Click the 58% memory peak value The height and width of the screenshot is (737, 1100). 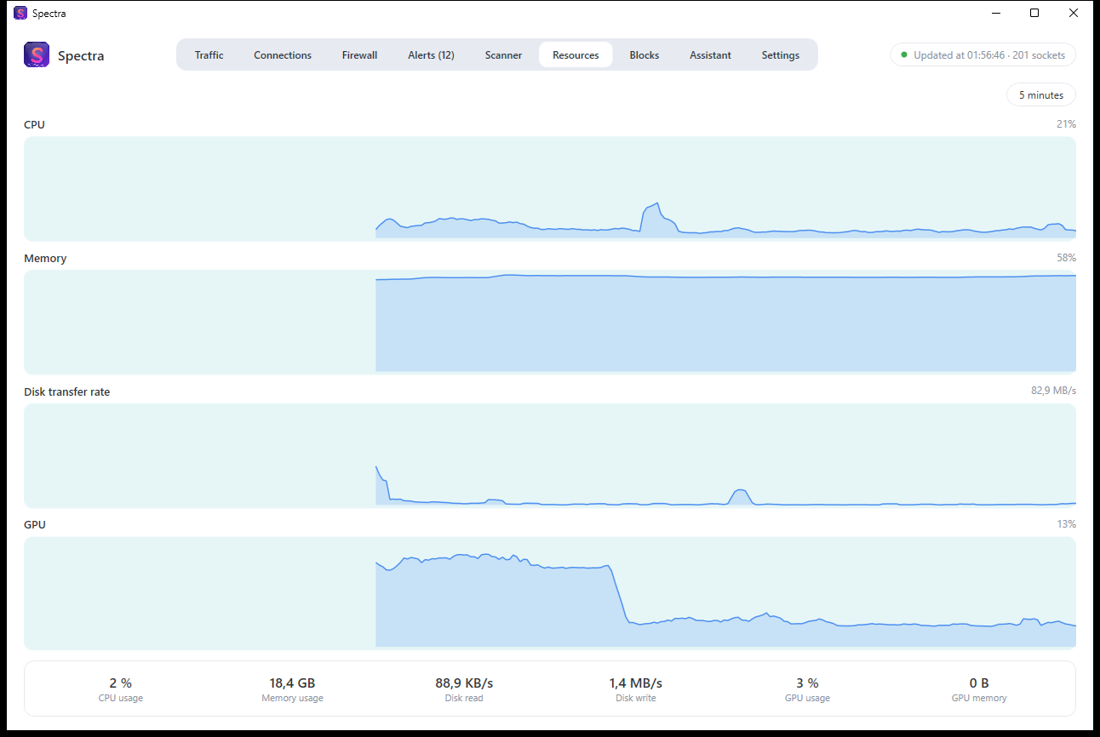pyautogui.click(x=1066, y=258)
